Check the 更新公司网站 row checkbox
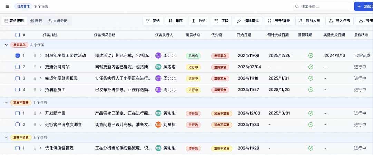This screenshot has width=373, height=155. click(x=18, y=67)
